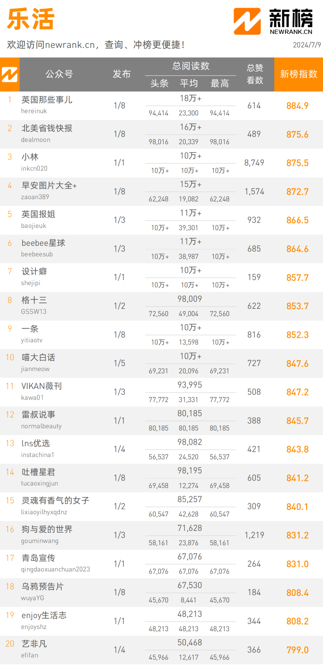Viewport: 323px width, 665px height.
Task: Open the 青岛宣传 account entry
Action: coord(38,558)
